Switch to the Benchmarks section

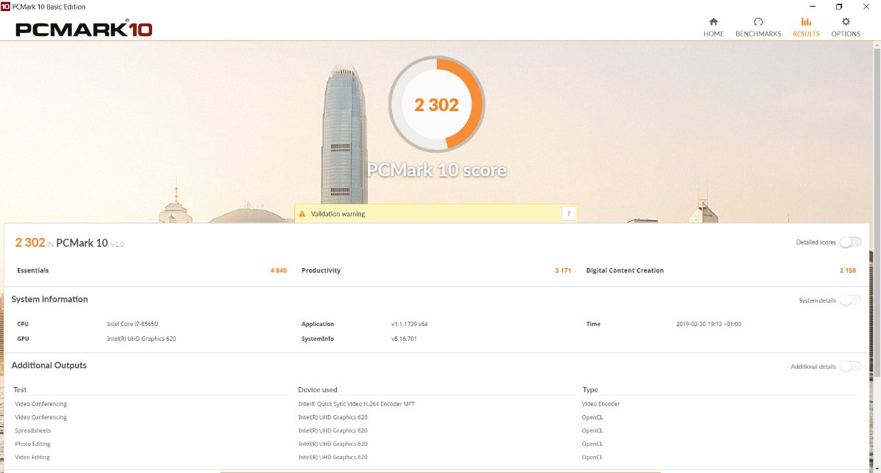pyautogui.click(x=758, y=27)
